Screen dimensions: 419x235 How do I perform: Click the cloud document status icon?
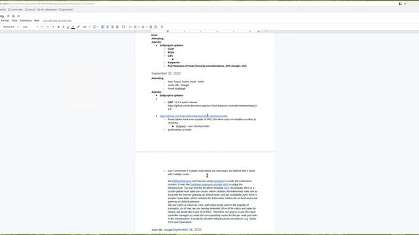click(x=18, y=16)
